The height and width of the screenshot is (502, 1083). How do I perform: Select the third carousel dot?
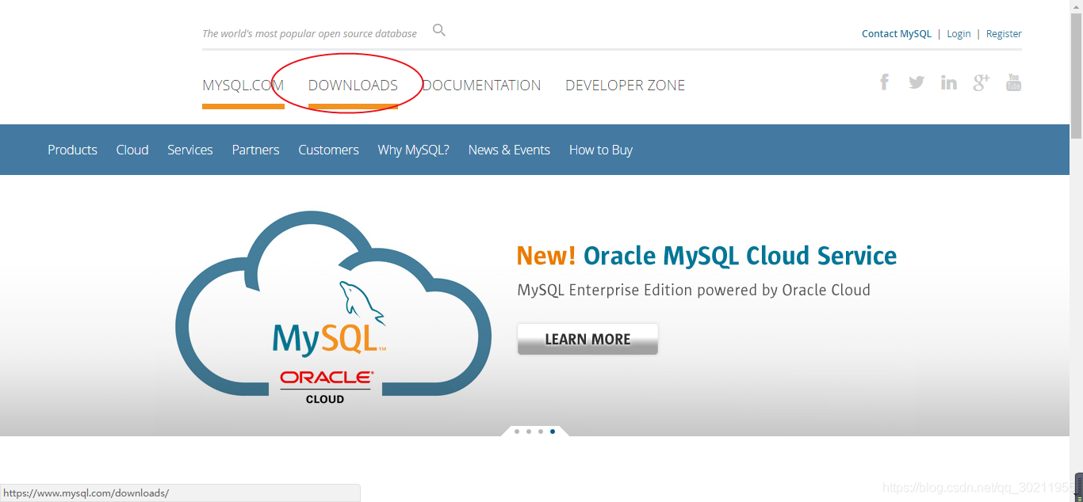[541, 432]
